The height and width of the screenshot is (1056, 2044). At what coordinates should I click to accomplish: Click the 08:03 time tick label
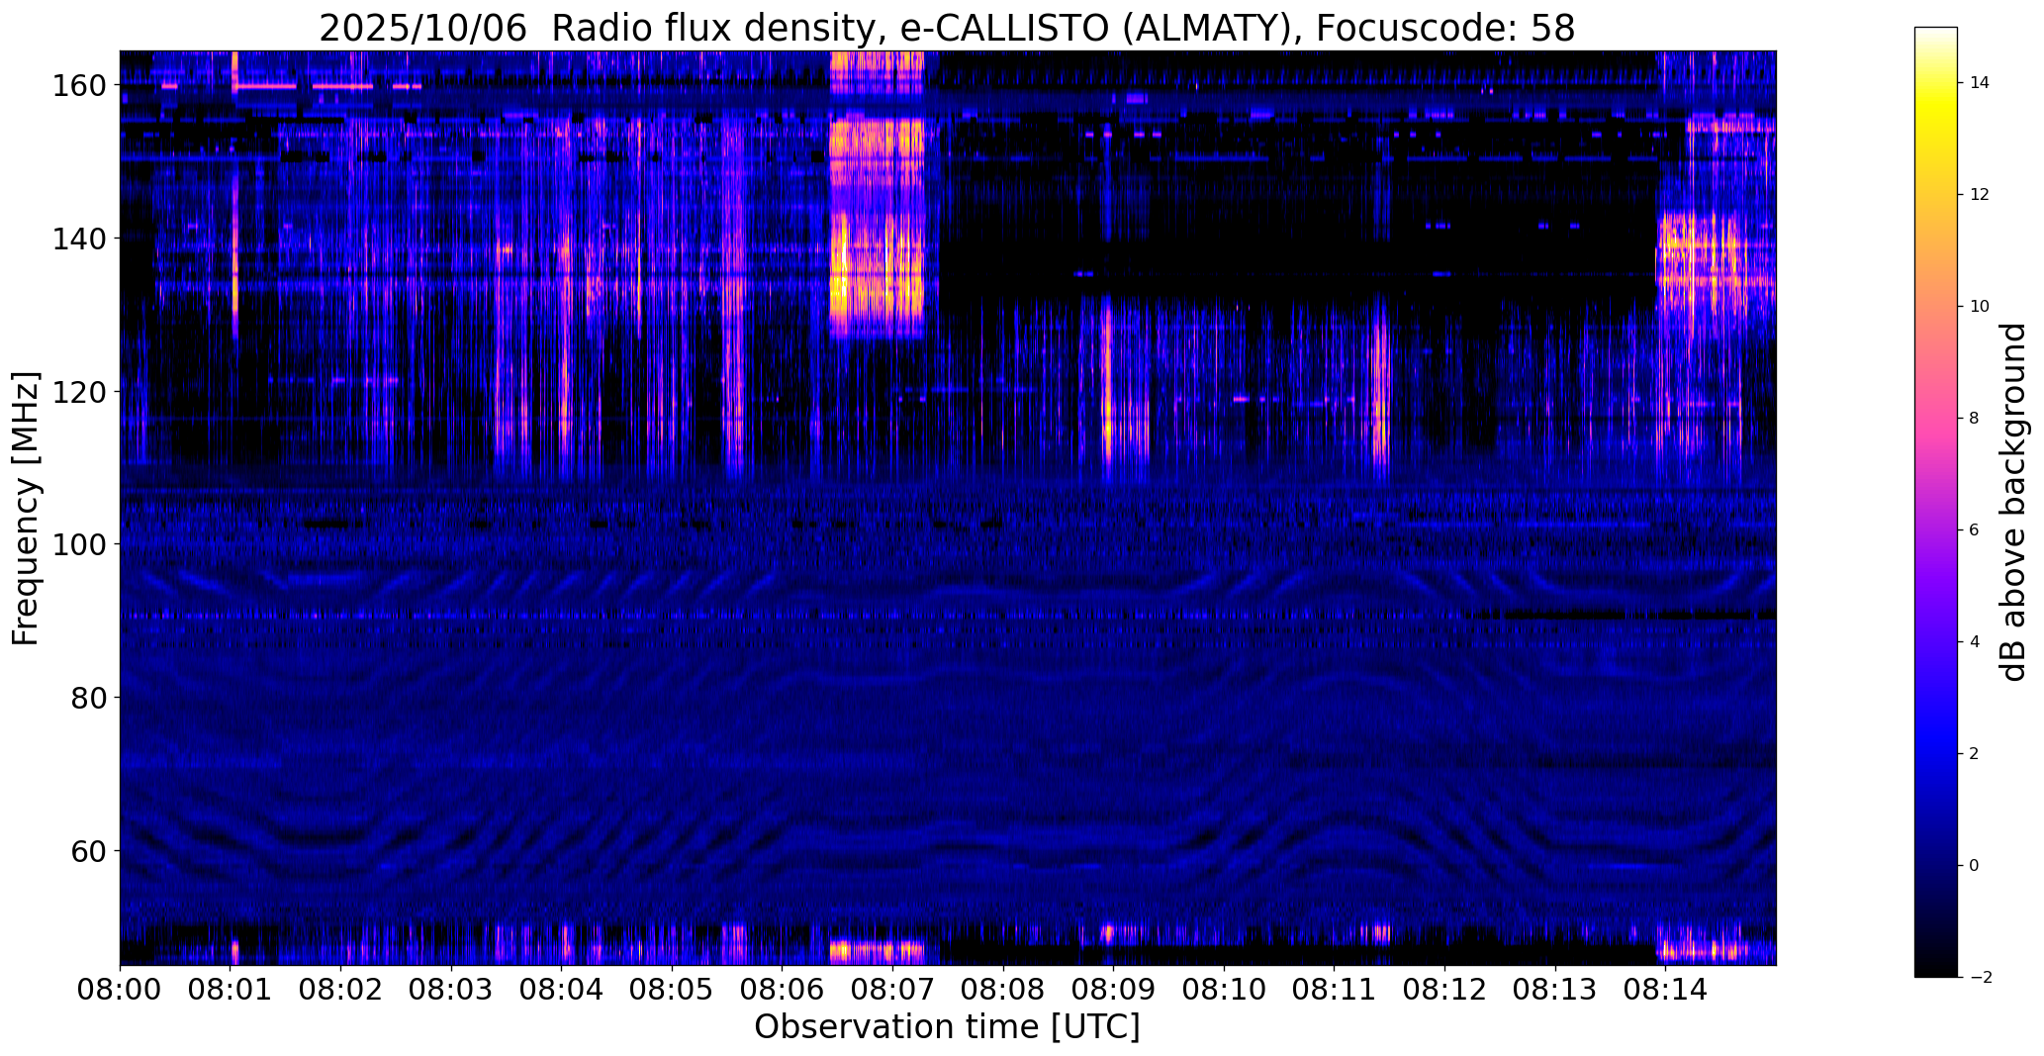[451, 989]
